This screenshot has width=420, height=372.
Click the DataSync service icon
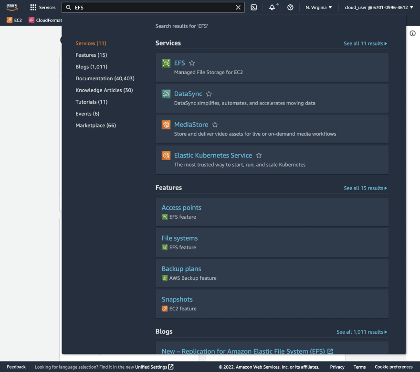tap(166, 94)
